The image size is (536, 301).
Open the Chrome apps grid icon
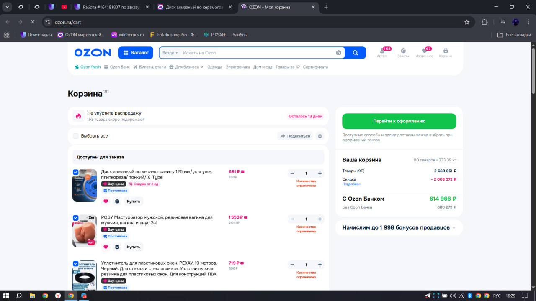pos(7,35)
